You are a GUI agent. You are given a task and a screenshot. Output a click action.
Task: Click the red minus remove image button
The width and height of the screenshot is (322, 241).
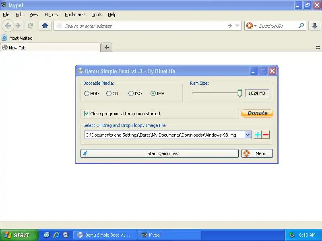coord(266,135)
